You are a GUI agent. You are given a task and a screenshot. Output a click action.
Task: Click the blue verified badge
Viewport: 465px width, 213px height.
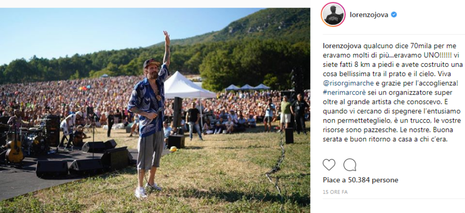click(x=394, y=14)
